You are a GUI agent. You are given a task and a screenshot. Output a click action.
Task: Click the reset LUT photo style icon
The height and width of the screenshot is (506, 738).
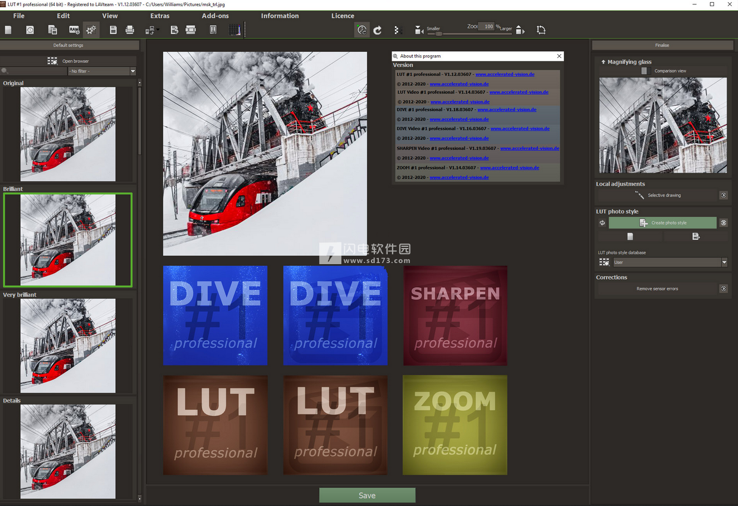(602, 223)
